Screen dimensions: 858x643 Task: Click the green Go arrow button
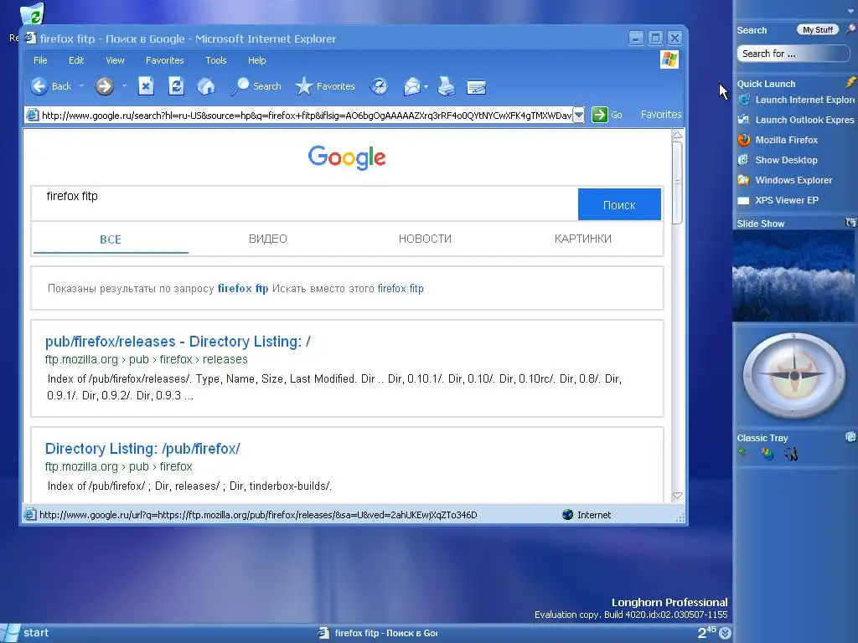tap(600, 114)
